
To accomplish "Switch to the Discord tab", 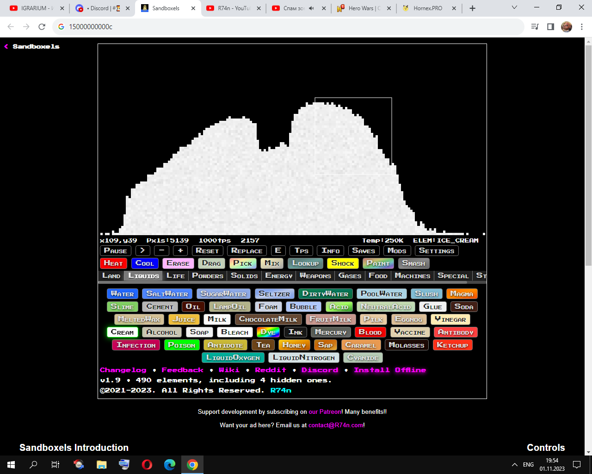I will 102,8.
